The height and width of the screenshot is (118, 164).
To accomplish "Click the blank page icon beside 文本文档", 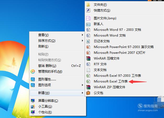I will pyautogui.click(x=88, y=70).
